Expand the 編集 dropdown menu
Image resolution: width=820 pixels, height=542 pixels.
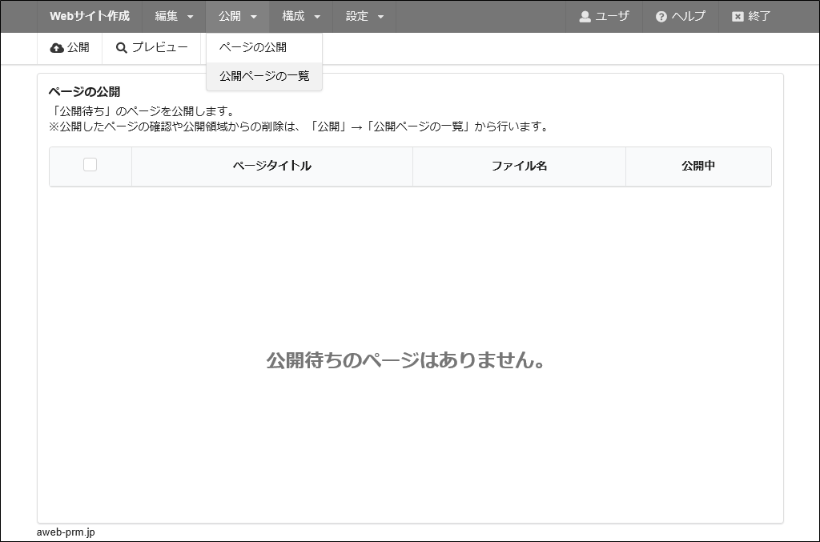[x=174, y=16]
